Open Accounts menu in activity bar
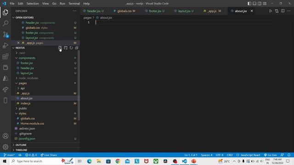 pos(6,136)
